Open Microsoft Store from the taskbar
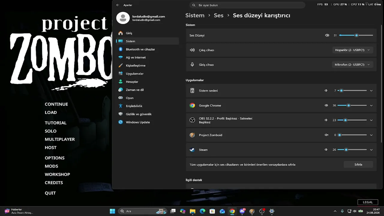Screen dimensions: 384x216 [x=212, y=211]
